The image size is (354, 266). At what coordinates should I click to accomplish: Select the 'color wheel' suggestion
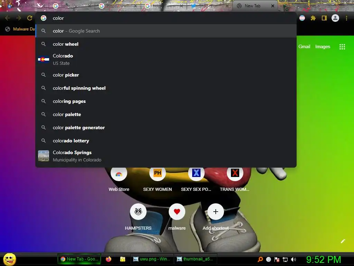coord(166,44)
